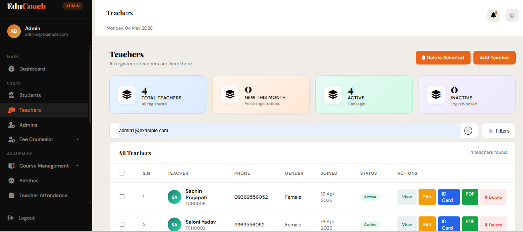Screen dimensions: 523x232
Task: Click teacher ID TCH0005
Action: coord(195,204)
